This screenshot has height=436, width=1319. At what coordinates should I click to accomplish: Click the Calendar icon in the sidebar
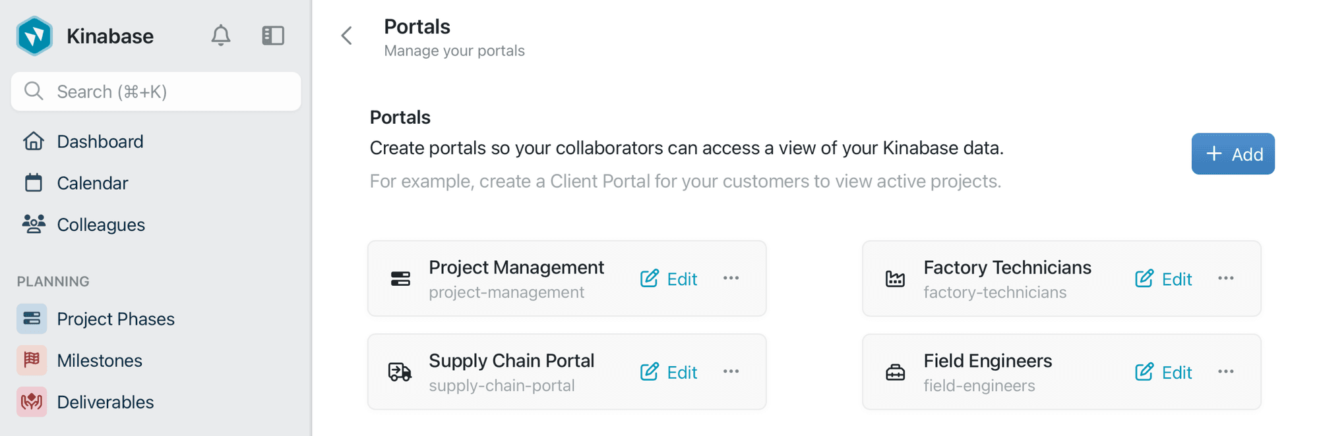[34, 182]
